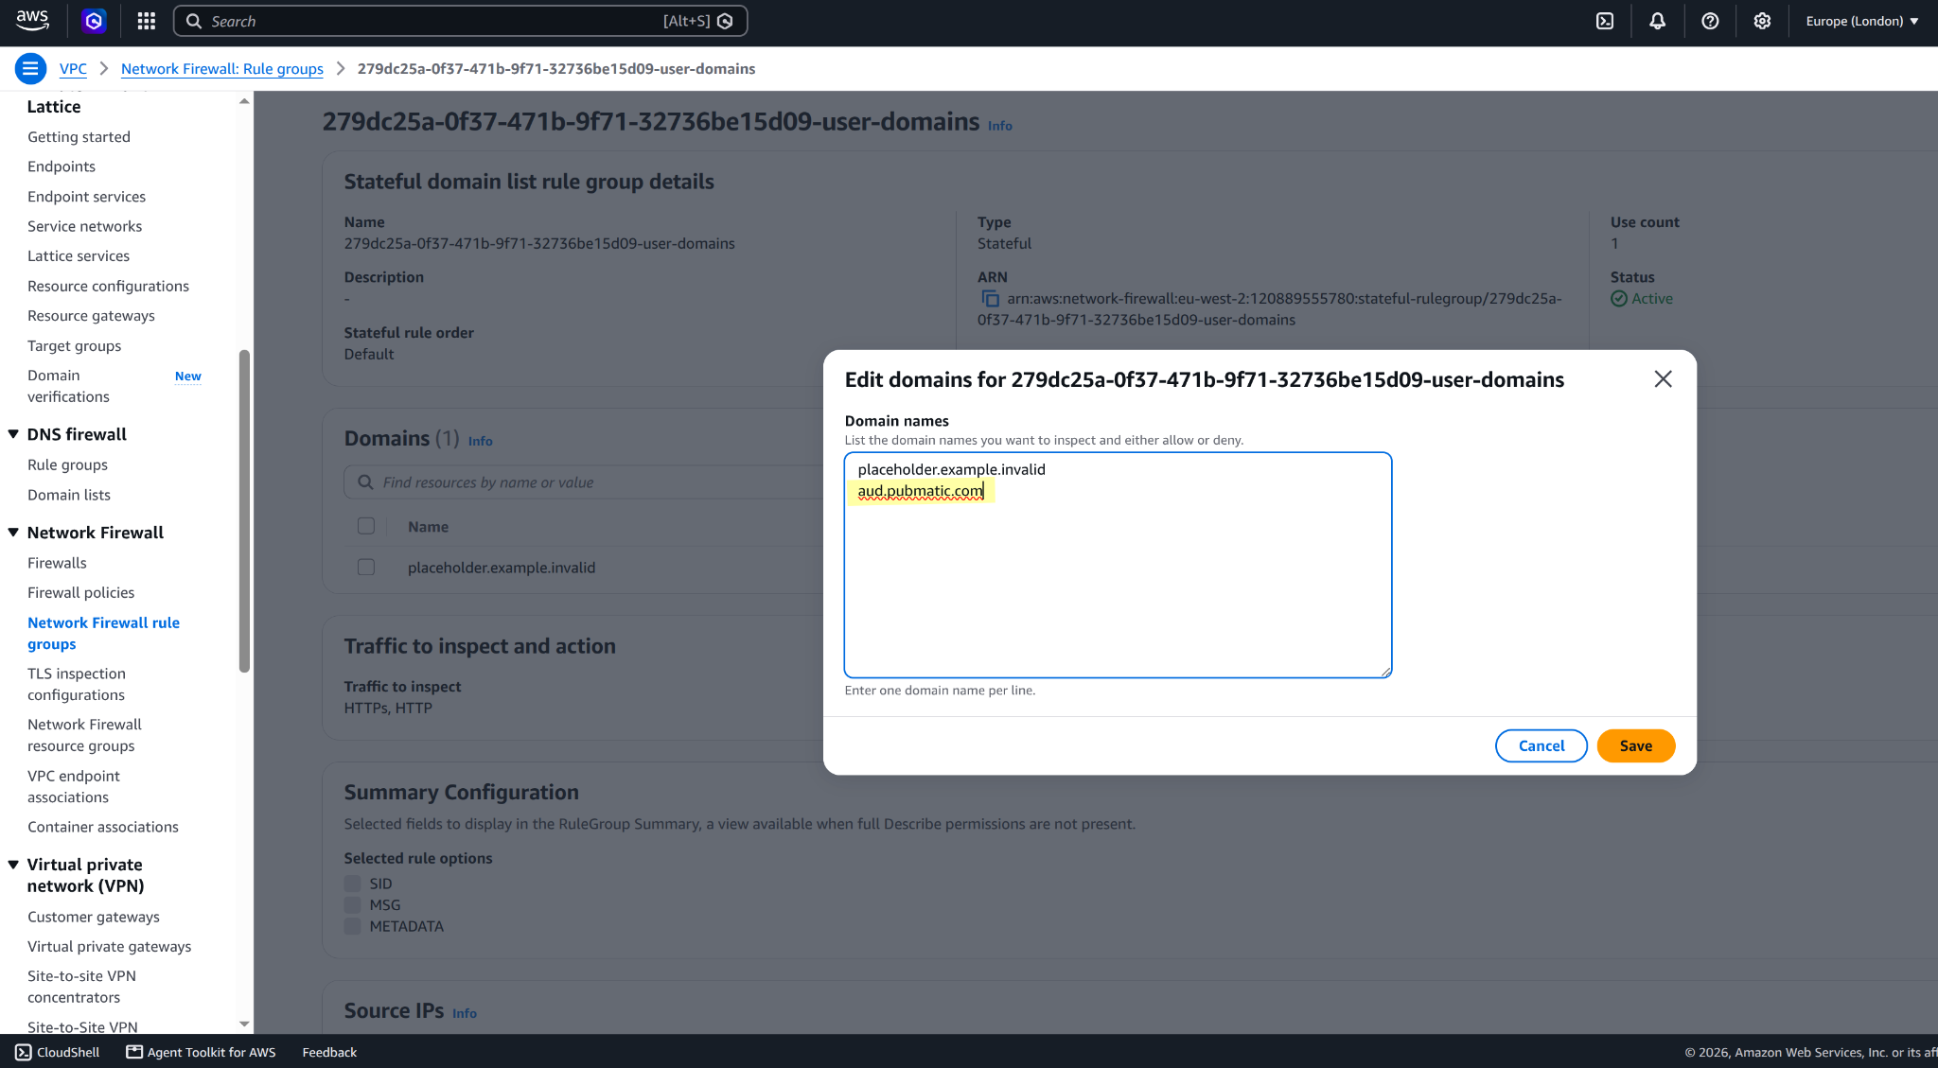Copy the rule group ARN

tap(990, 299)
